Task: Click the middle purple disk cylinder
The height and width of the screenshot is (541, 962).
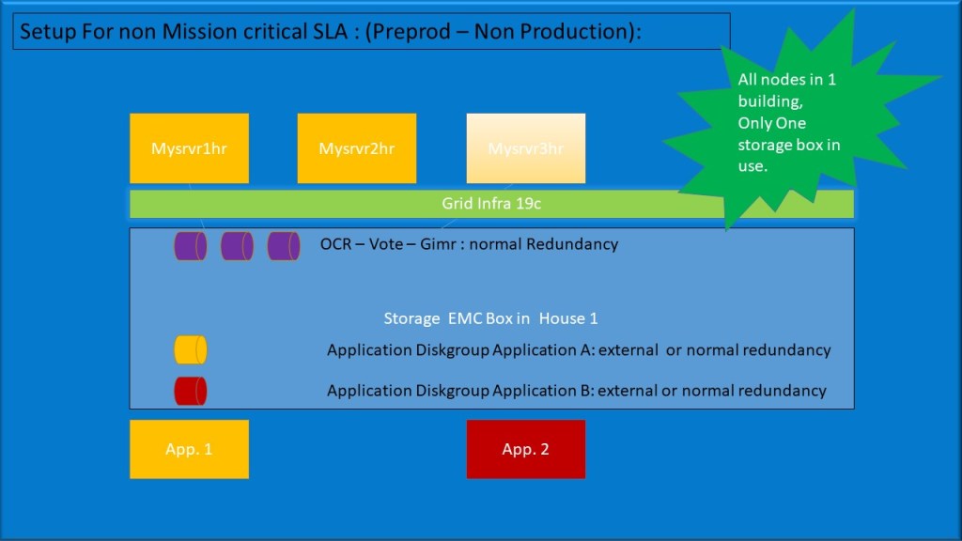Action: [237, 246]
